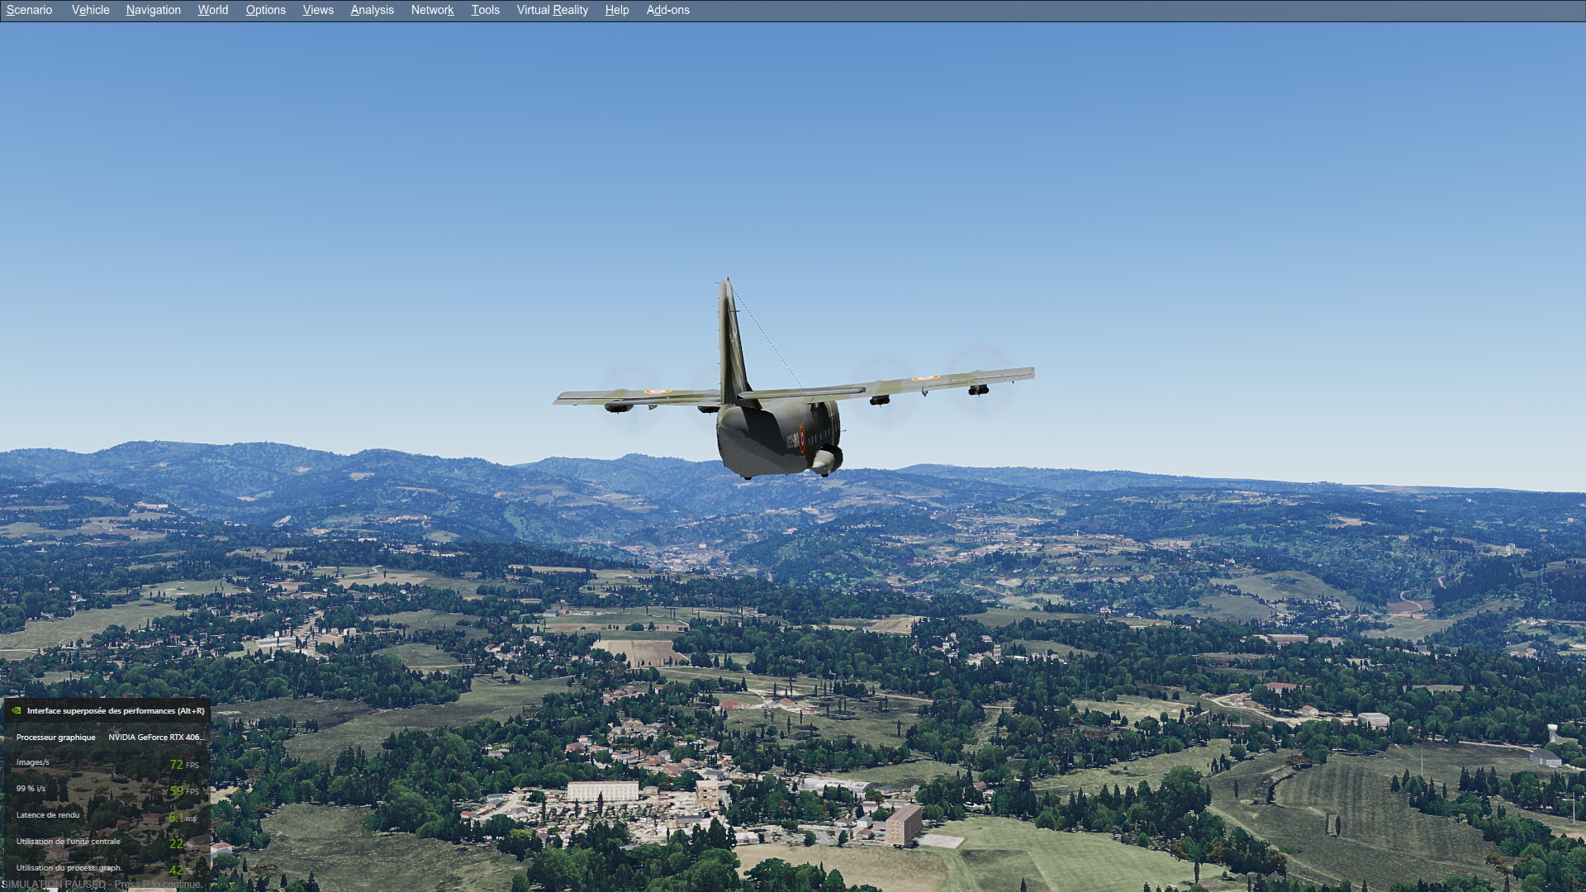
Task: Open the Network menu
Action: (432, 10)
